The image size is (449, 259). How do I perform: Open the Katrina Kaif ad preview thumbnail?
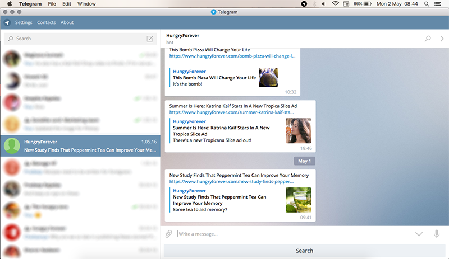tap(299, 131)
